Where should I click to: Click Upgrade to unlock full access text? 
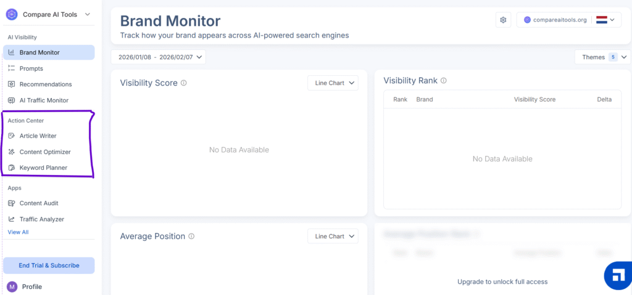(x=502, y=281)
